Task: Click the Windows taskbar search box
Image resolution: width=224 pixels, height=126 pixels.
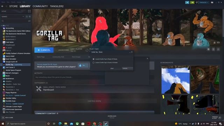Action: (26, 124)
